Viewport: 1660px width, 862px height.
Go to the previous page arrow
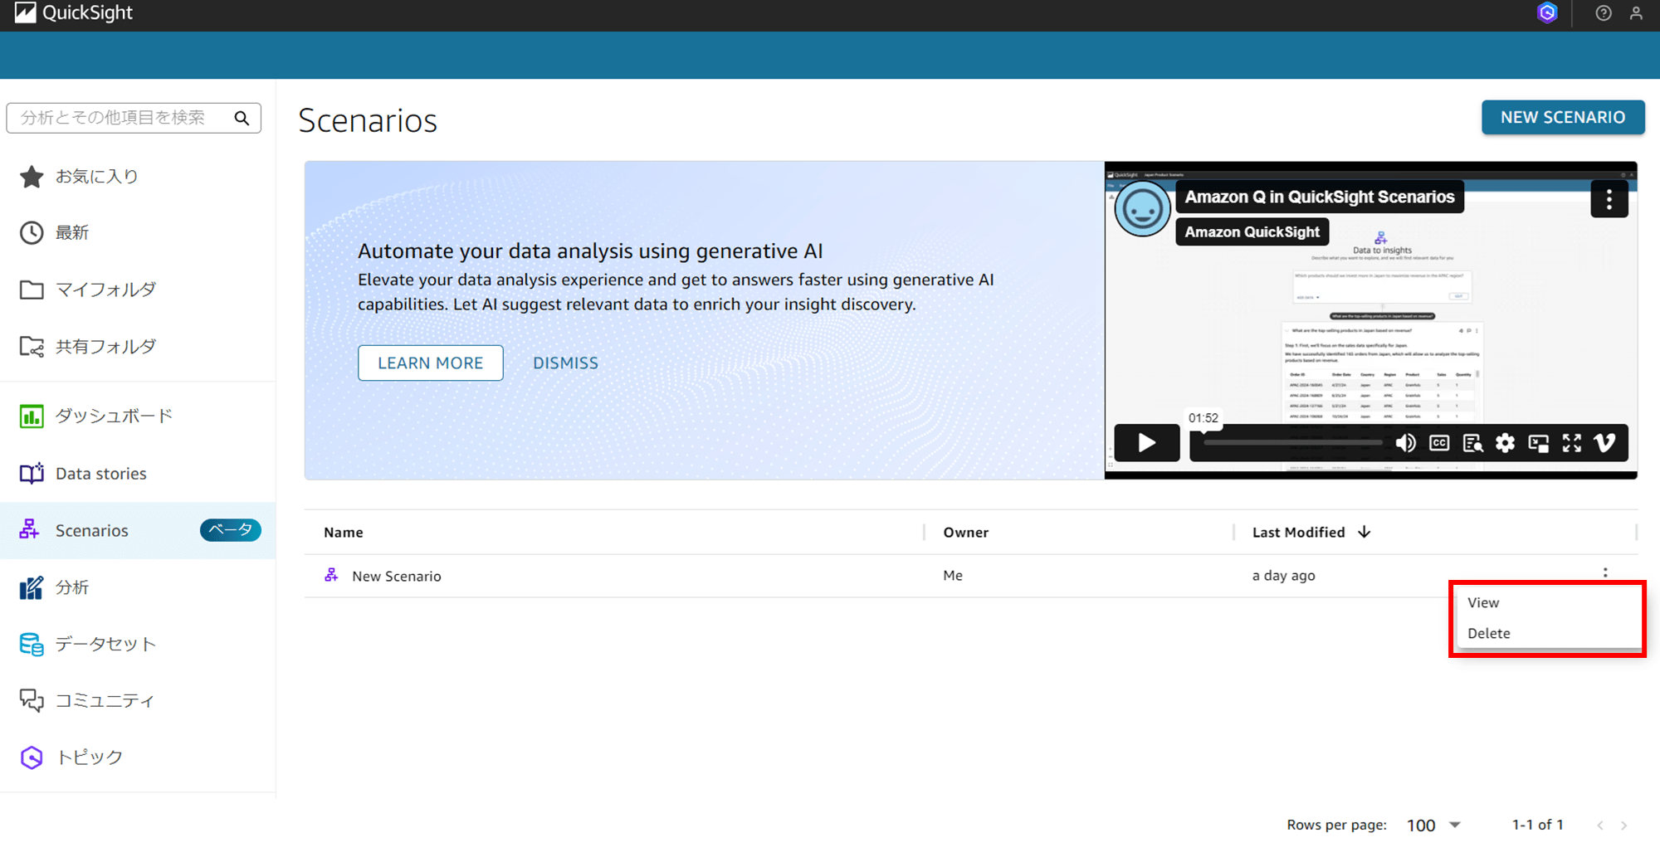click(x=1600, y=825)
